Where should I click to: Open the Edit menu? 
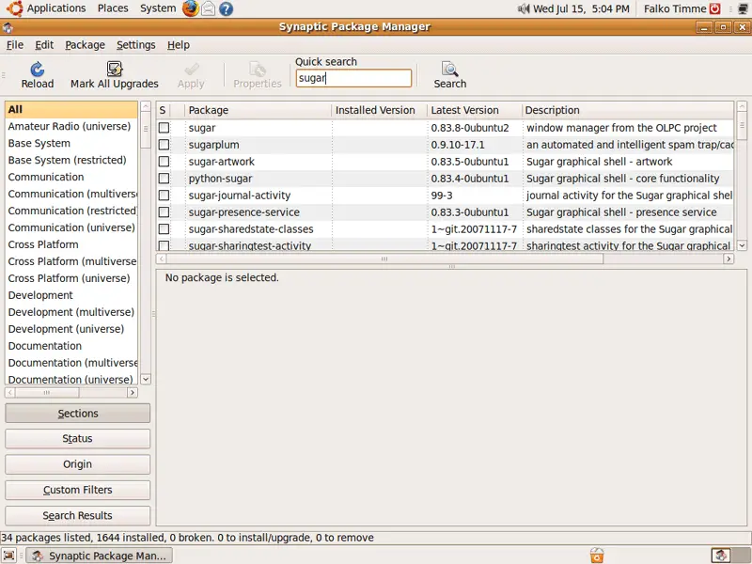44,45
